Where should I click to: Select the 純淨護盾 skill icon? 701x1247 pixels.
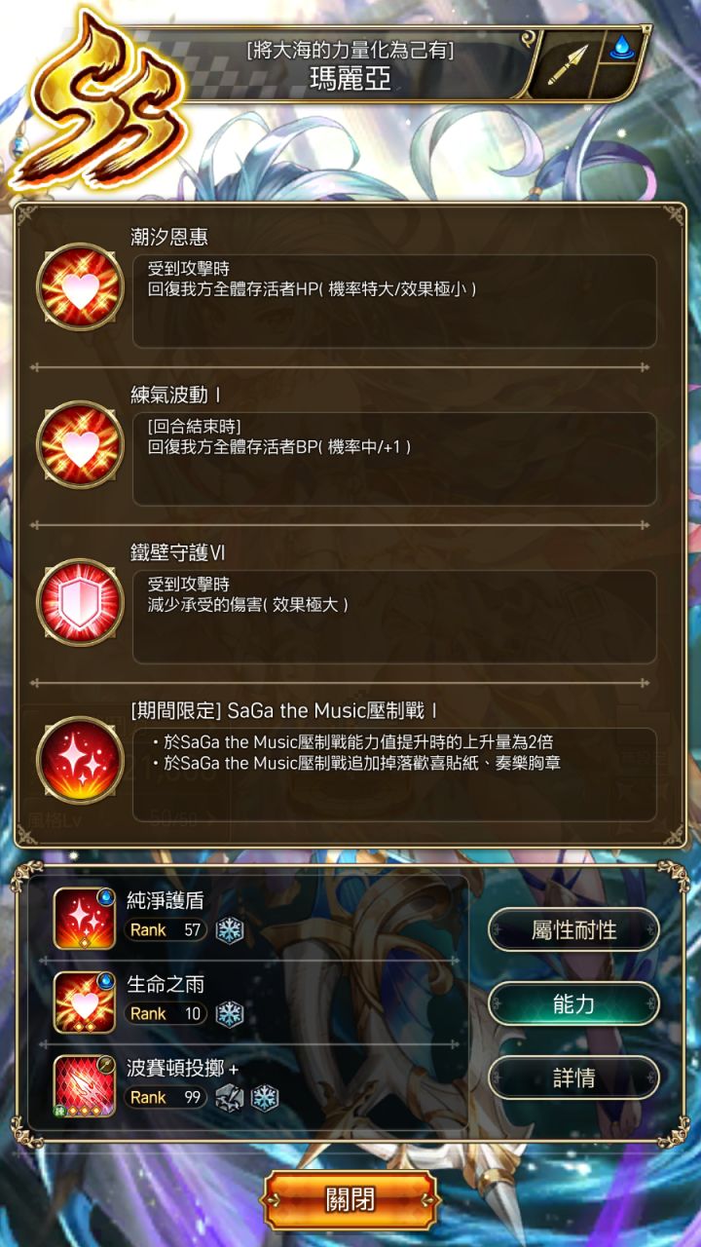point(85,919)
